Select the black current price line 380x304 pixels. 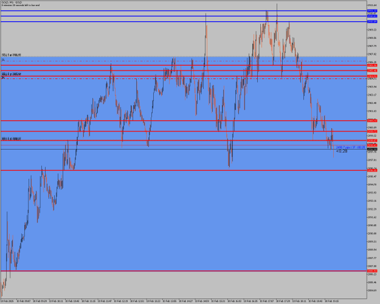pyautogui.click(x=184, y=149)
